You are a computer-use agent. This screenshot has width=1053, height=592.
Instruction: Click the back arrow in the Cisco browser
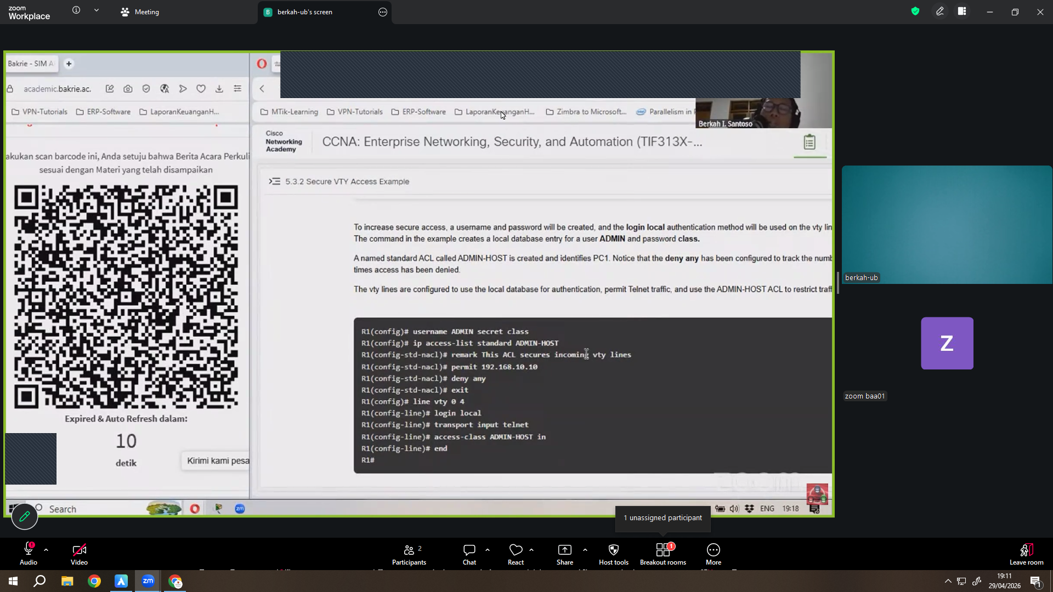click(262, 89)
